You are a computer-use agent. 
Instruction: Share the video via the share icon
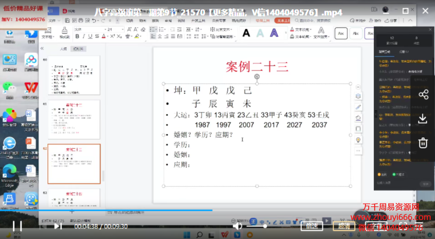click(x=424, y=94)
